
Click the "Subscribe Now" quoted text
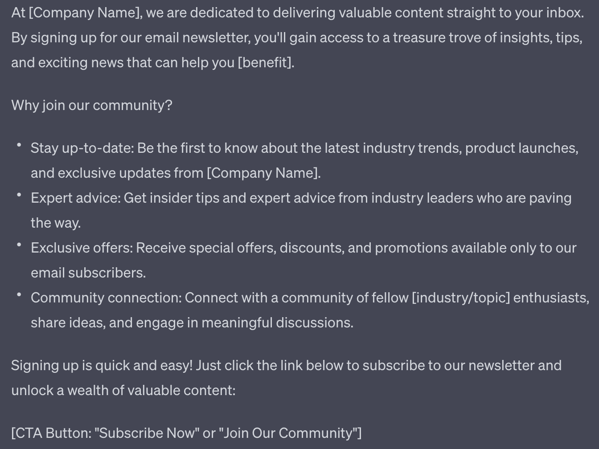pos(147,433)
